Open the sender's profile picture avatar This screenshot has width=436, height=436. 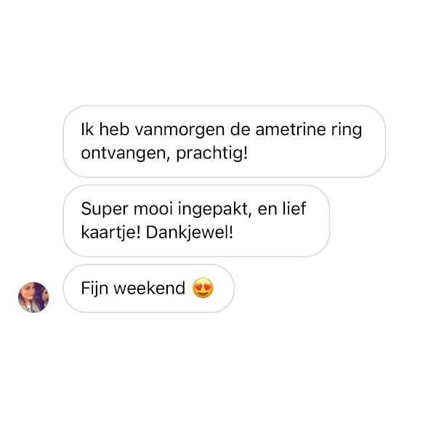tap(33, 297)
